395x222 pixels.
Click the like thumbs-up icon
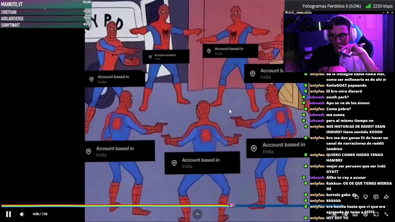click(356, 197)
